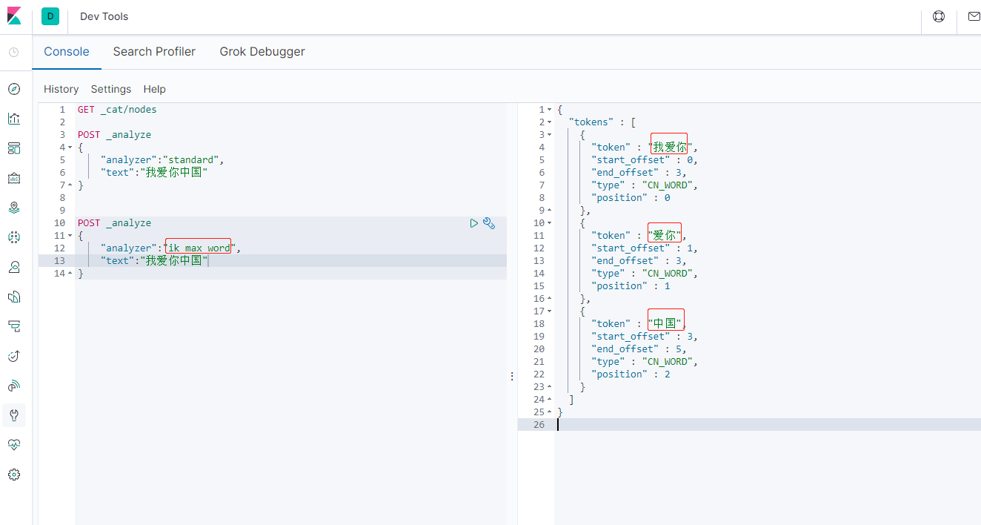This screenshot has height=525, width=981.
Task: Open the help lifebuoy icon in header
Action: (x=939, y=16)
